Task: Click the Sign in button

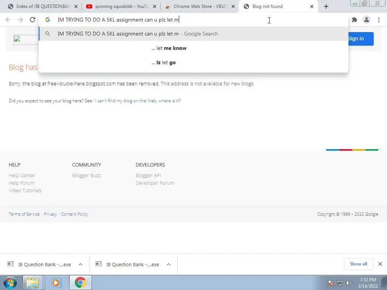Action: pyautogui.click(x=360, y=39)
